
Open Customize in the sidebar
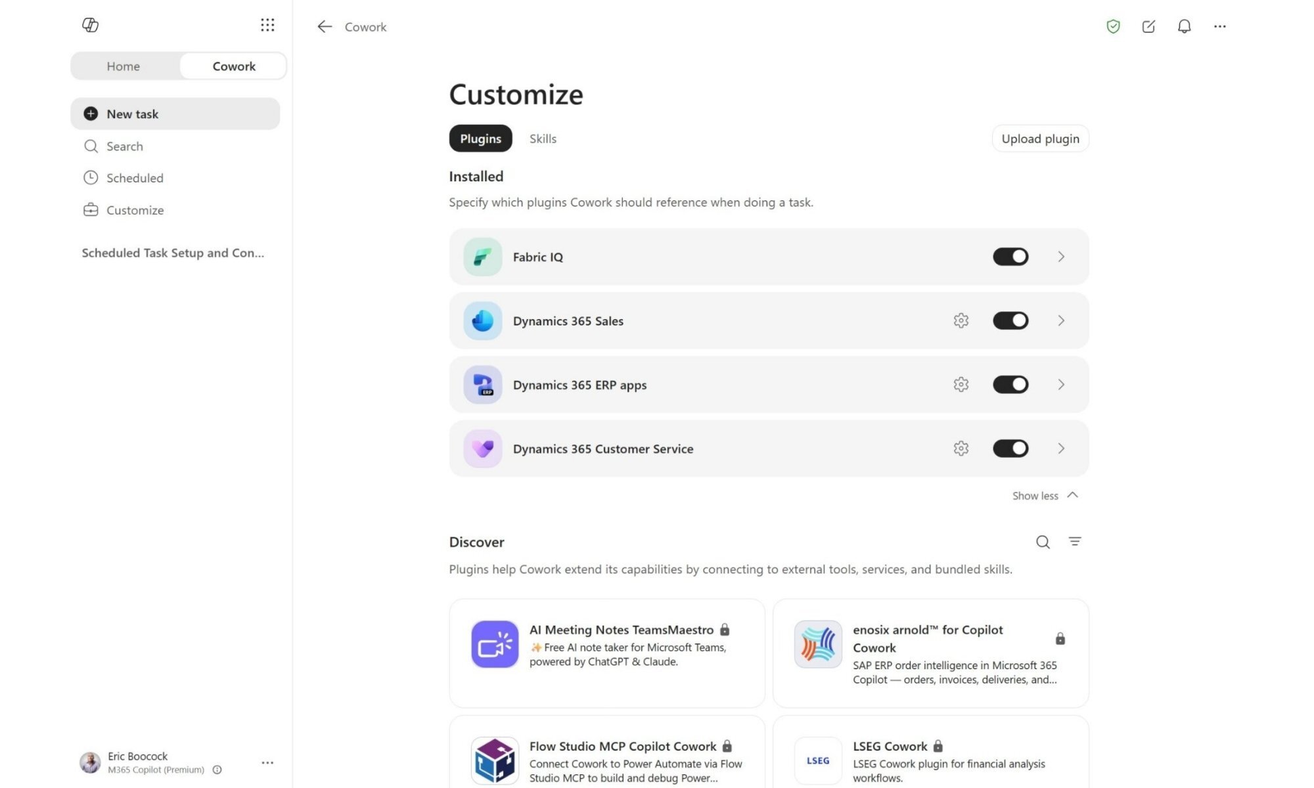click(x=175, y=210)
